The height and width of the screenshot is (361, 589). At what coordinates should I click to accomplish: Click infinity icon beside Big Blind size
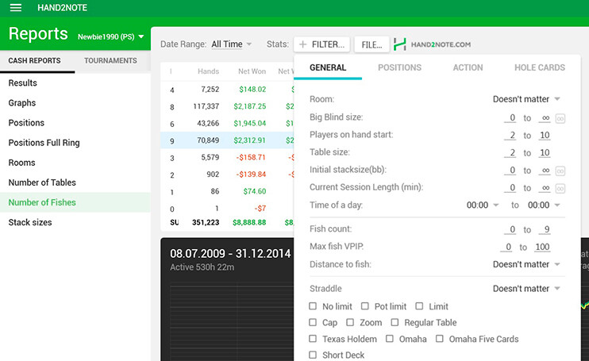560,118
